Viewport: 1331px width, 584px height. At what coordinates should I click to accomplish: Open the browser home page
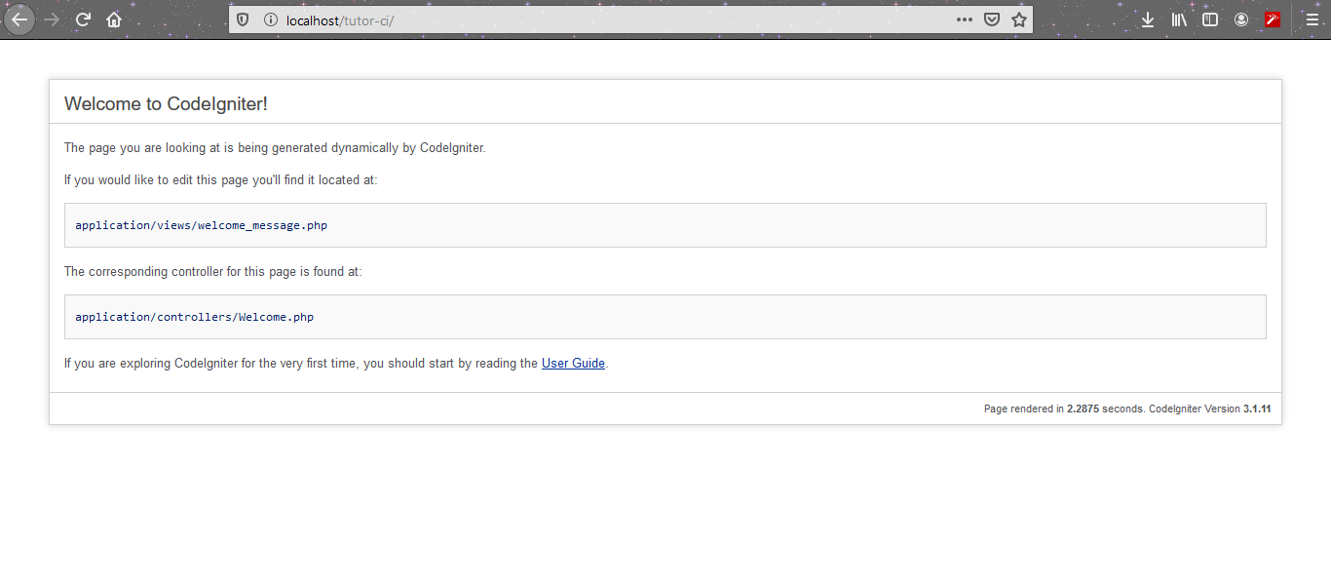click(114, 19)
